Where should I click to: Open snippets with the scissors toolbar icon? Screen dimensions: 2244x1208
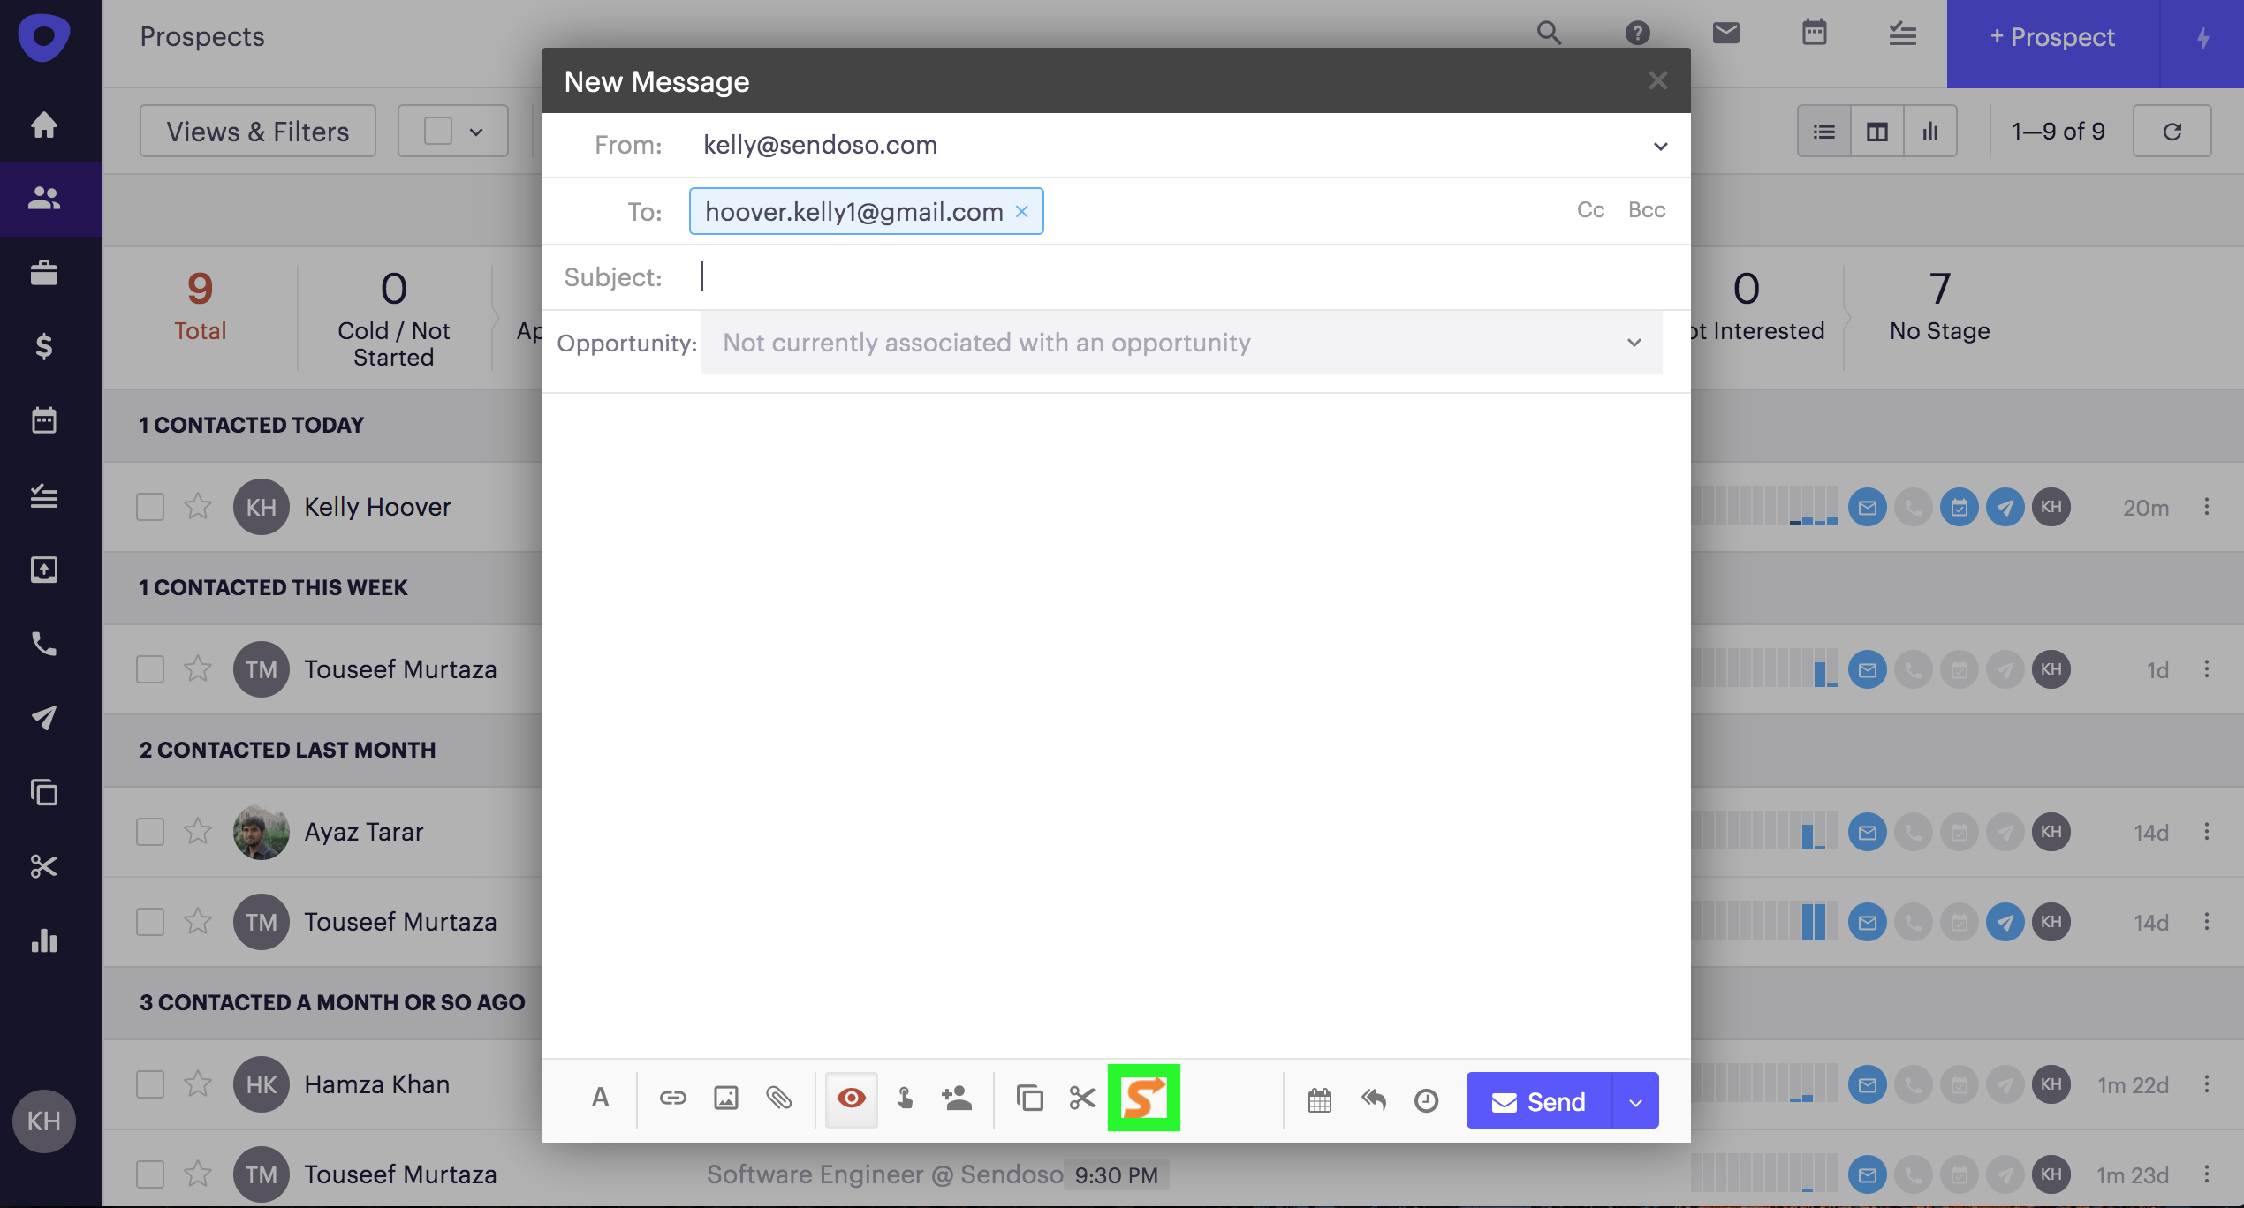click(x=1082, y=1099)
